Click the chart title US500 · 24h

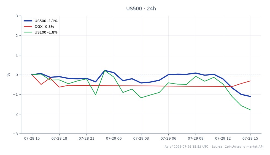(x=141, y=9)
